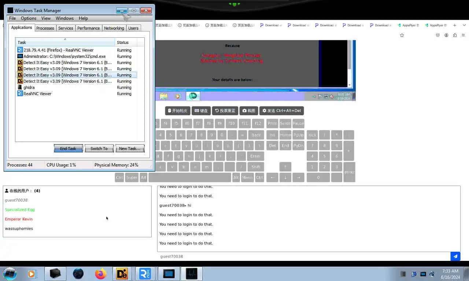Select the ghidra task row
This screenshot has width=469, height=281.
[76, 87]
